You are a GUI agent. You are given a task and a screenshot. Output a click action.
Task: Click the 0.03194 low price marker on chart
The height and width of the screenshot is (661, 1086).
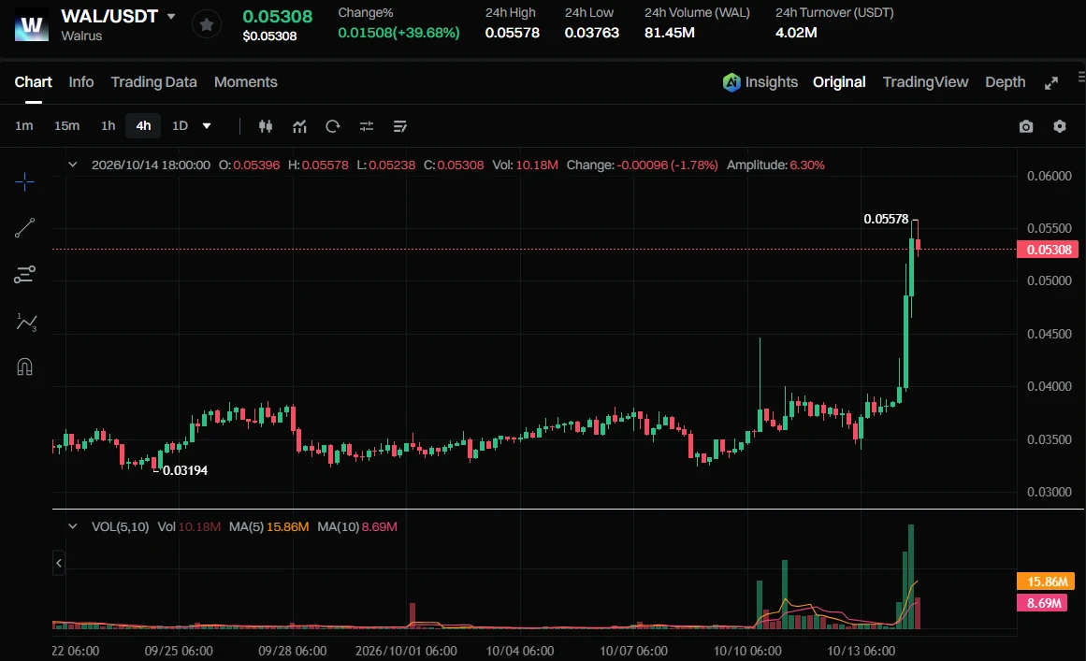tap(185, 470)
